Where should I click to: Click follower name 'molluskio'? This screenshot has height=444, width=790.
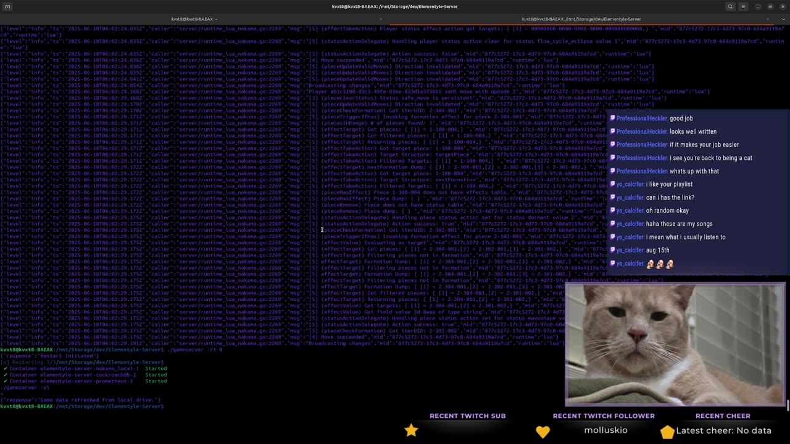pyautogui.click(x=605, y=430)
